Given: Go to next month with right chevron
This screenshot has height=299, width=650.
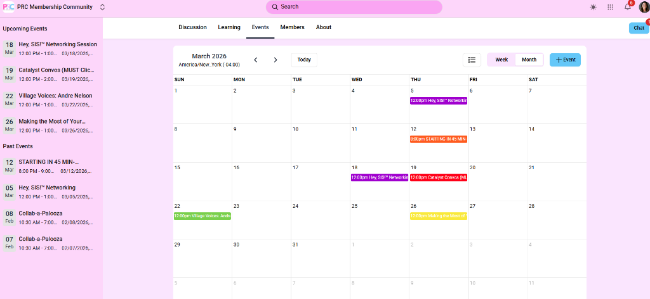Looking at the screenshot, I should [x=275, y=60].
